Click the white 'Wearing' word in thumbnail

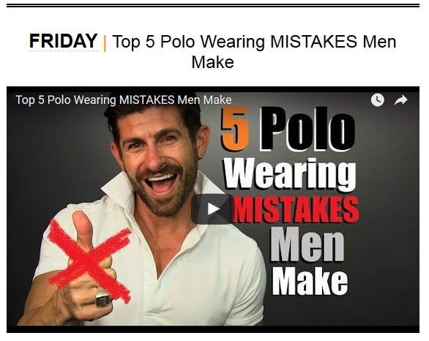[291, 174]
